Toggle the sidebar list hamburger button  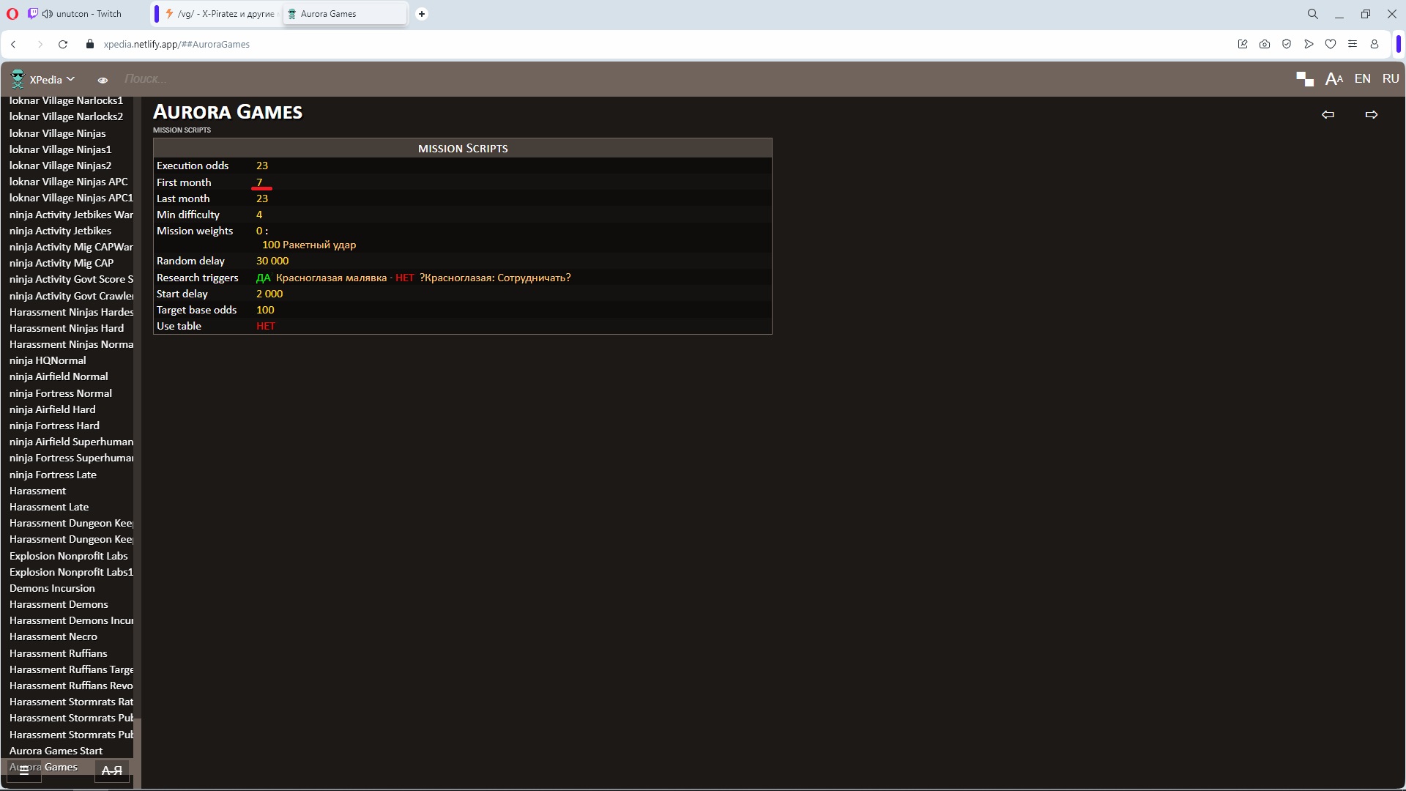click(x=24, y=770)
